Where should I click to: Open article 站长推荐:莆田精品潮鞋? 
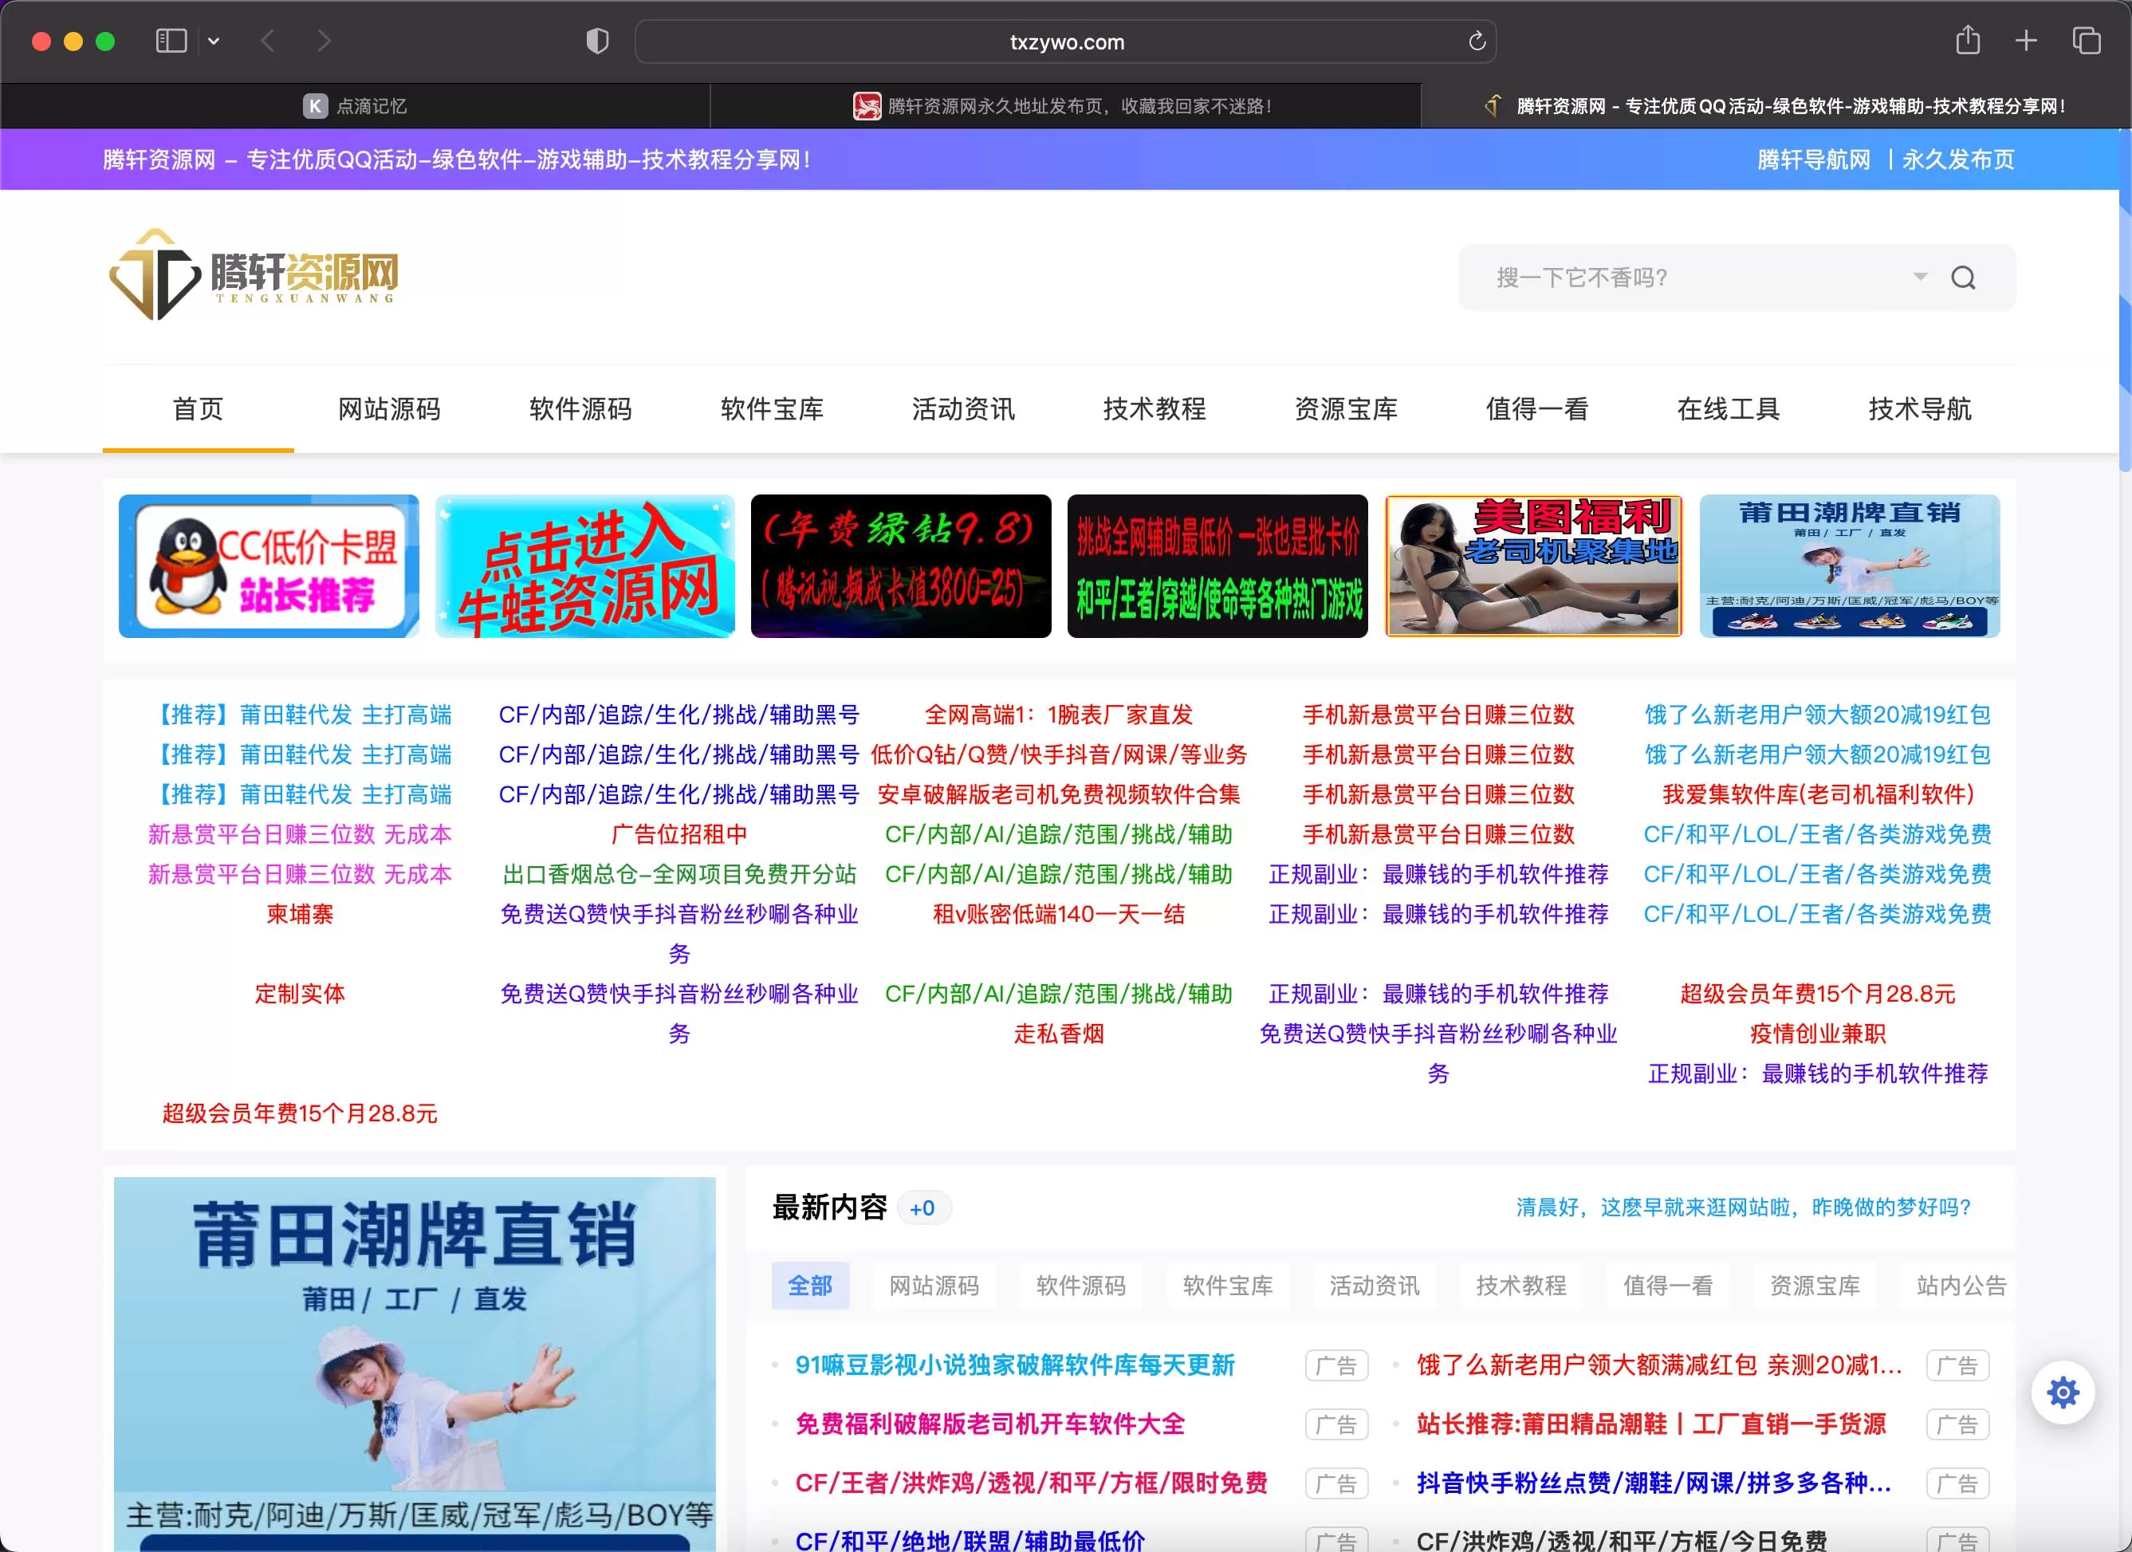coord(1650,1424)
